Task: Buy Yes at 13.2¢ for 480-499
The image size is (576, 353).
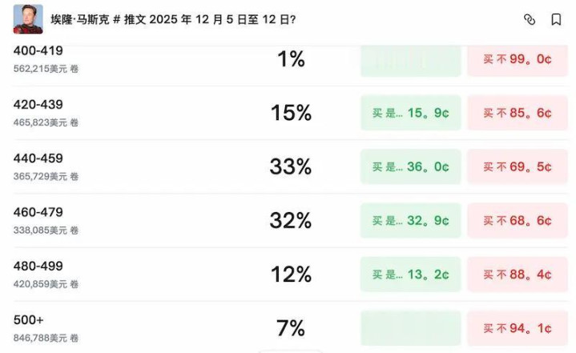Action: [410, 275]
